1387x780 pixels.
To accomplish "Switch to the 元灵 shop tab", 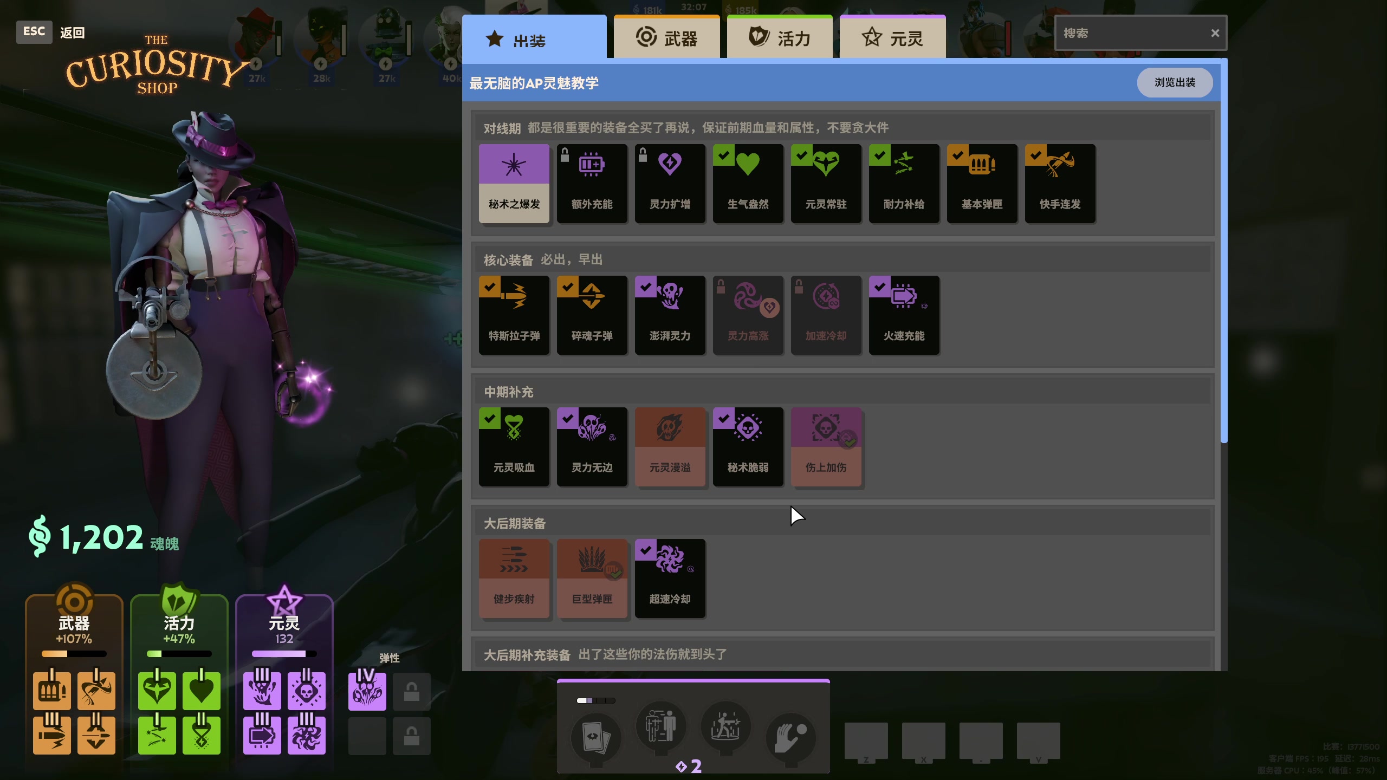I will click(x=892, y=37).
